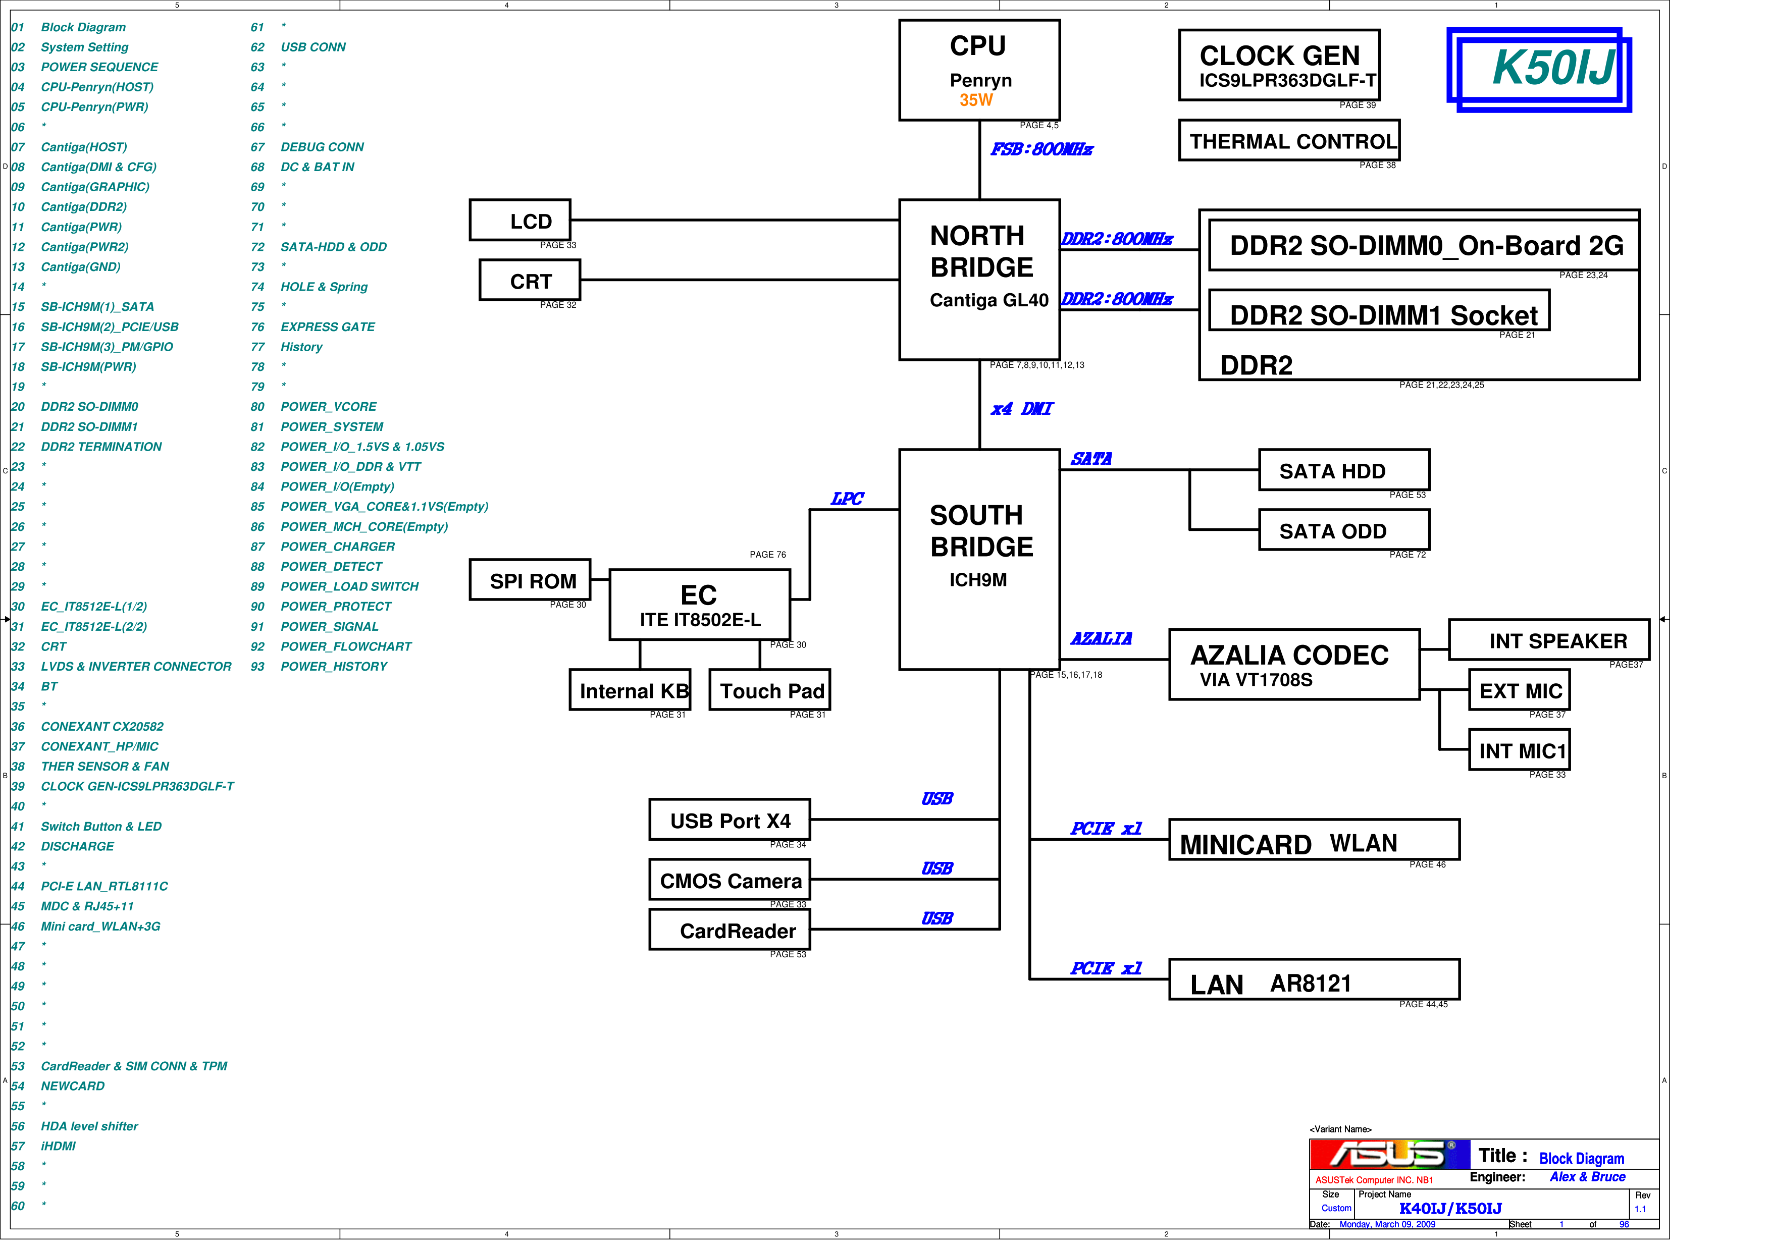Select the CLOCK GEN ICS9LPR363DGLF-T block

click(1279, 65)
